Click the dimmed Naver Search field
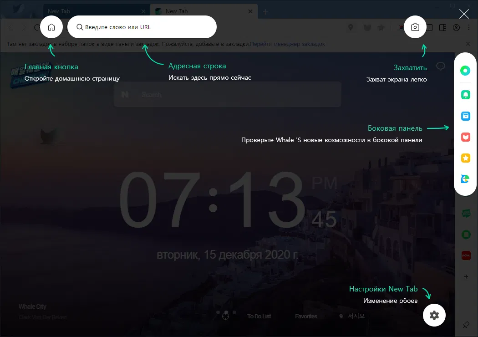478x337 pixels. pos(228,95)
